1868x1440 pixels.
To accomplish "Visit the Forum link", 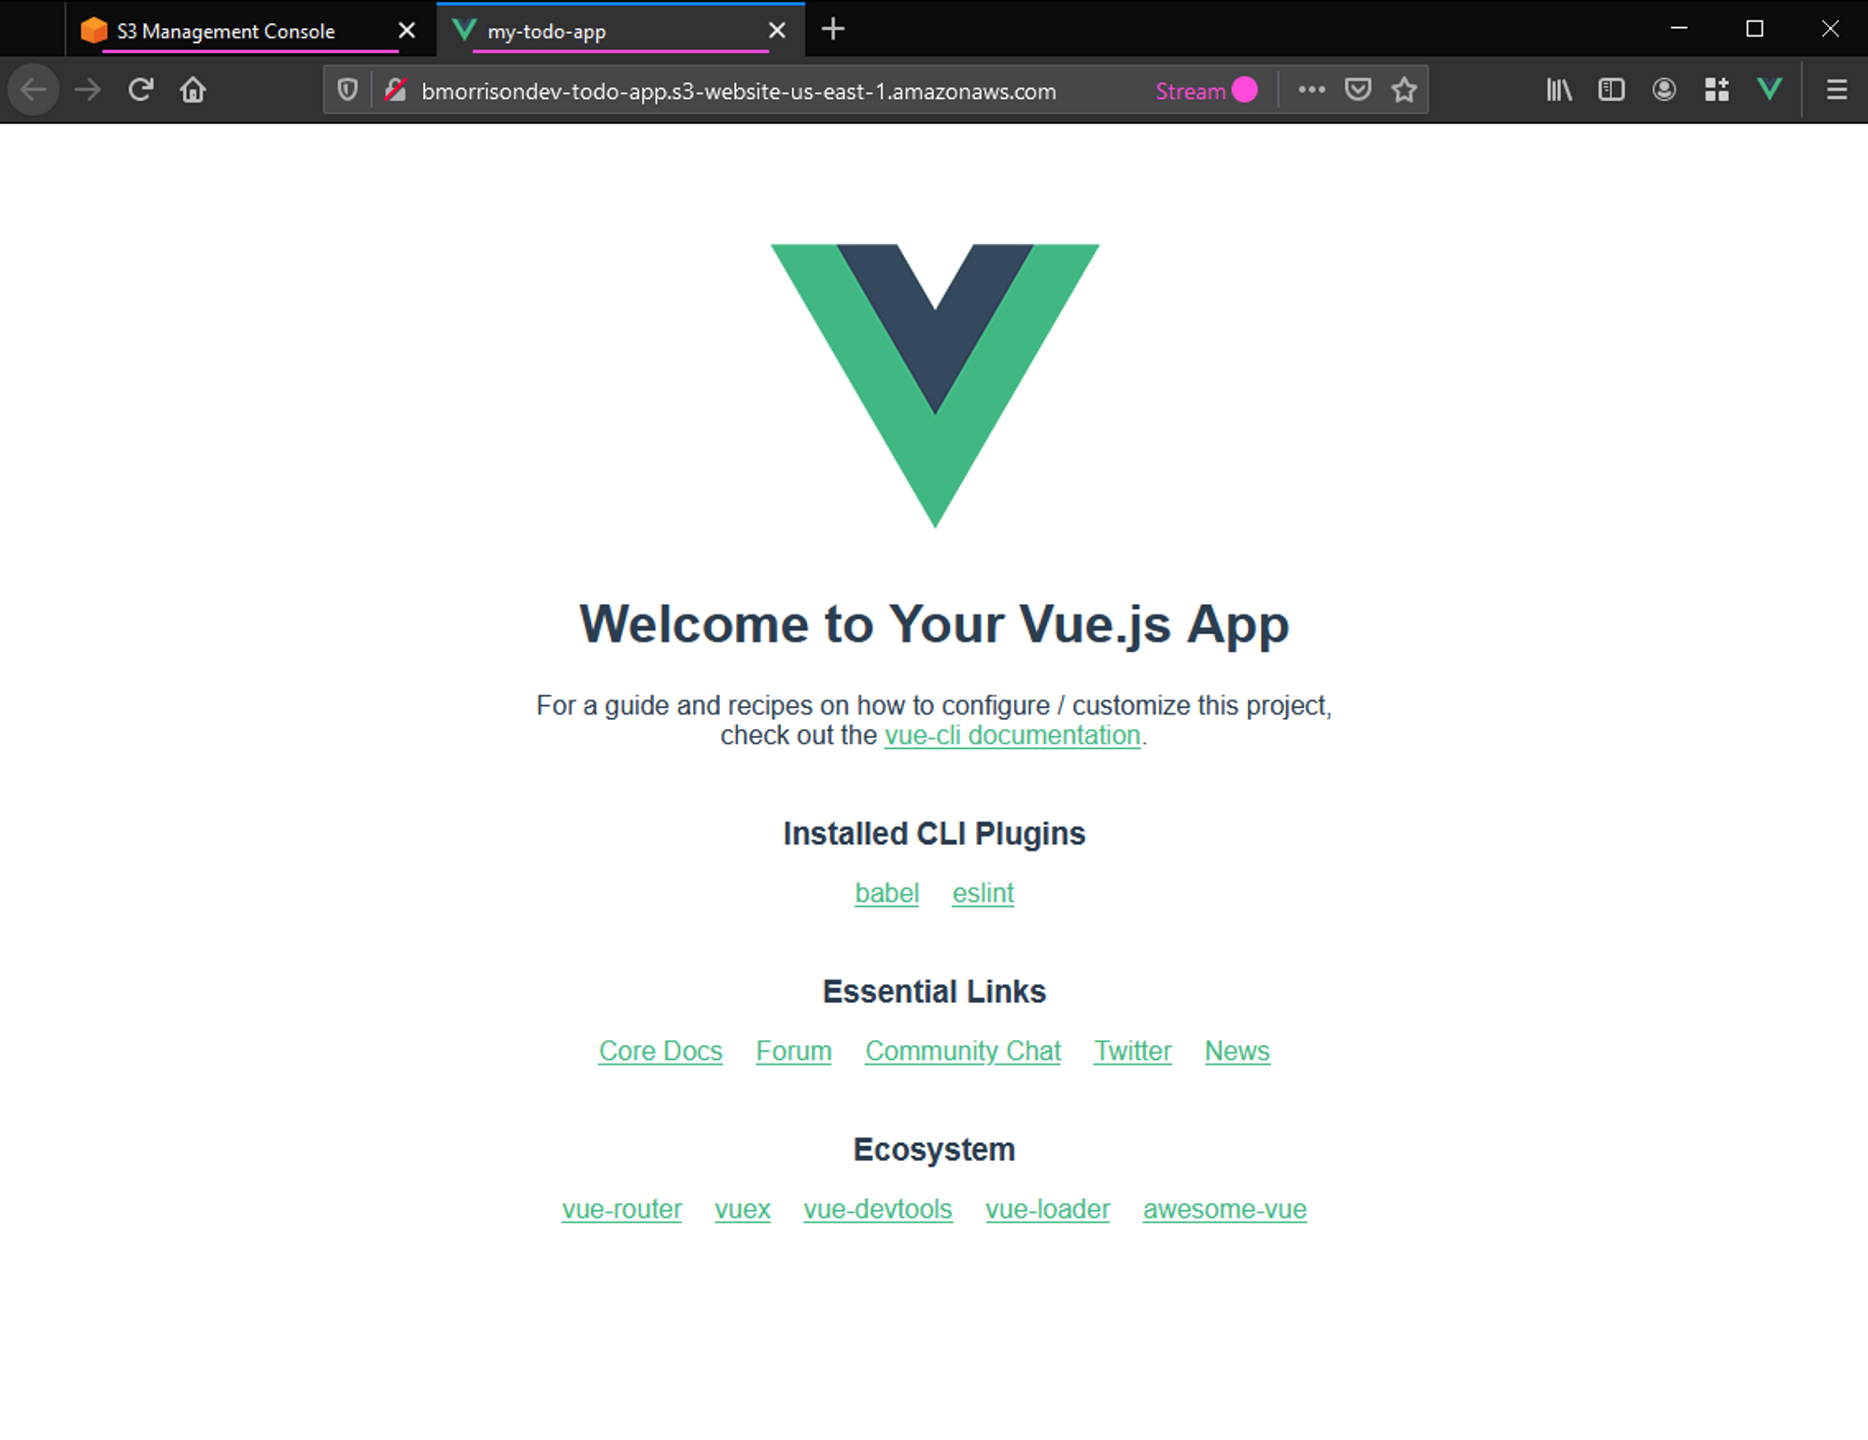I will [x=794, y=1052].
